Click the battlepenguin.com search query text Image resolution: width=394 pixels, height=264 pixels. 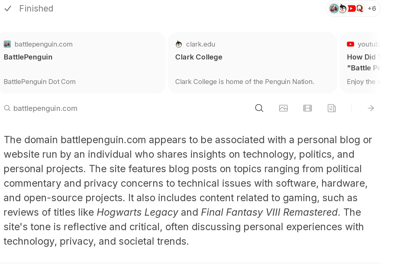coord(45,108)
